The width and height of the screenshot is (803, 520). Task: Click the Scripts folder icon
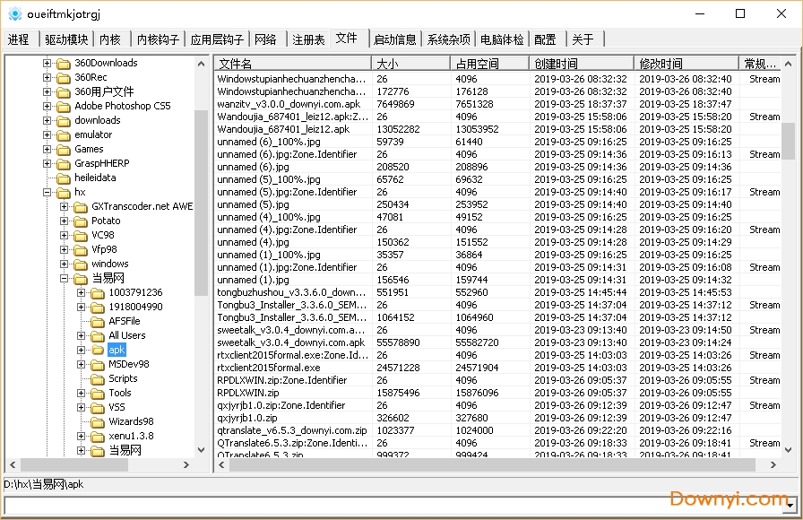click(x=97, y=378)
